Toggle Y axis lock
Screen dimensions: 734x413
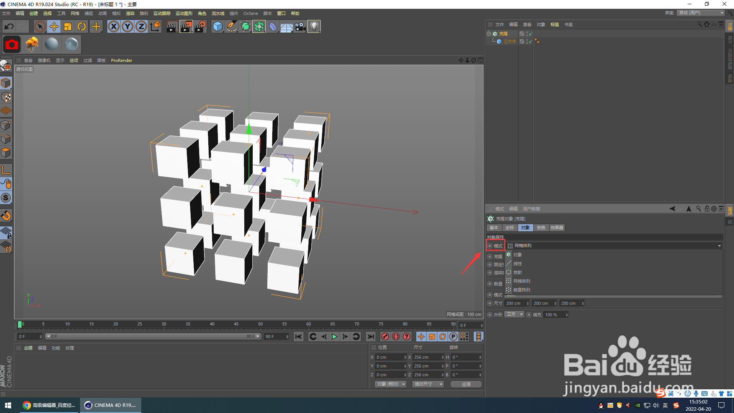pos(128,26)
